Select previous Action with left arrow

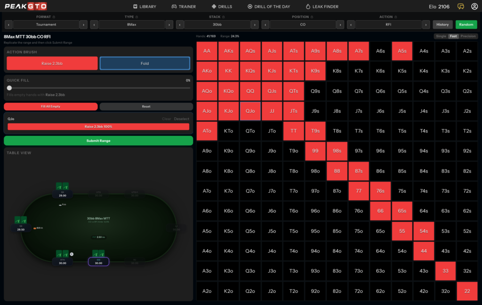[x=351, y=24]
